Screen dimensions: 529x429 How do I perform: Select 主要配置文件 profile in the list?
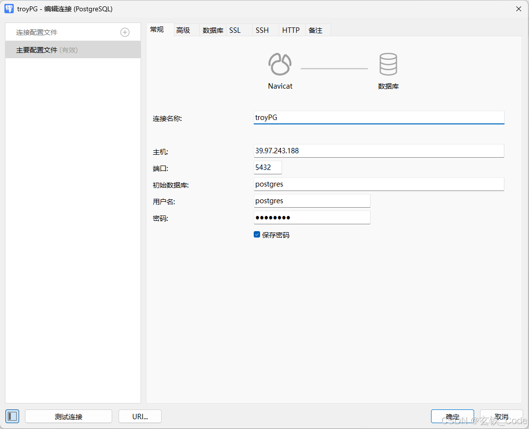point(73,50)
